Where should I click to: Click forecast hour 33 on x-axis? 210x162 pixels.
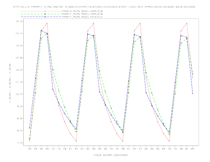[x=94, y=149]
